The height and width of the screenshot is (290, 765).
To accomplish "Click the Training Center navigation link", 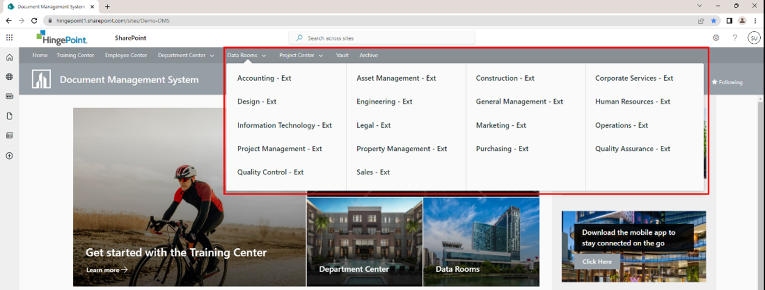I will pos(75,55).
